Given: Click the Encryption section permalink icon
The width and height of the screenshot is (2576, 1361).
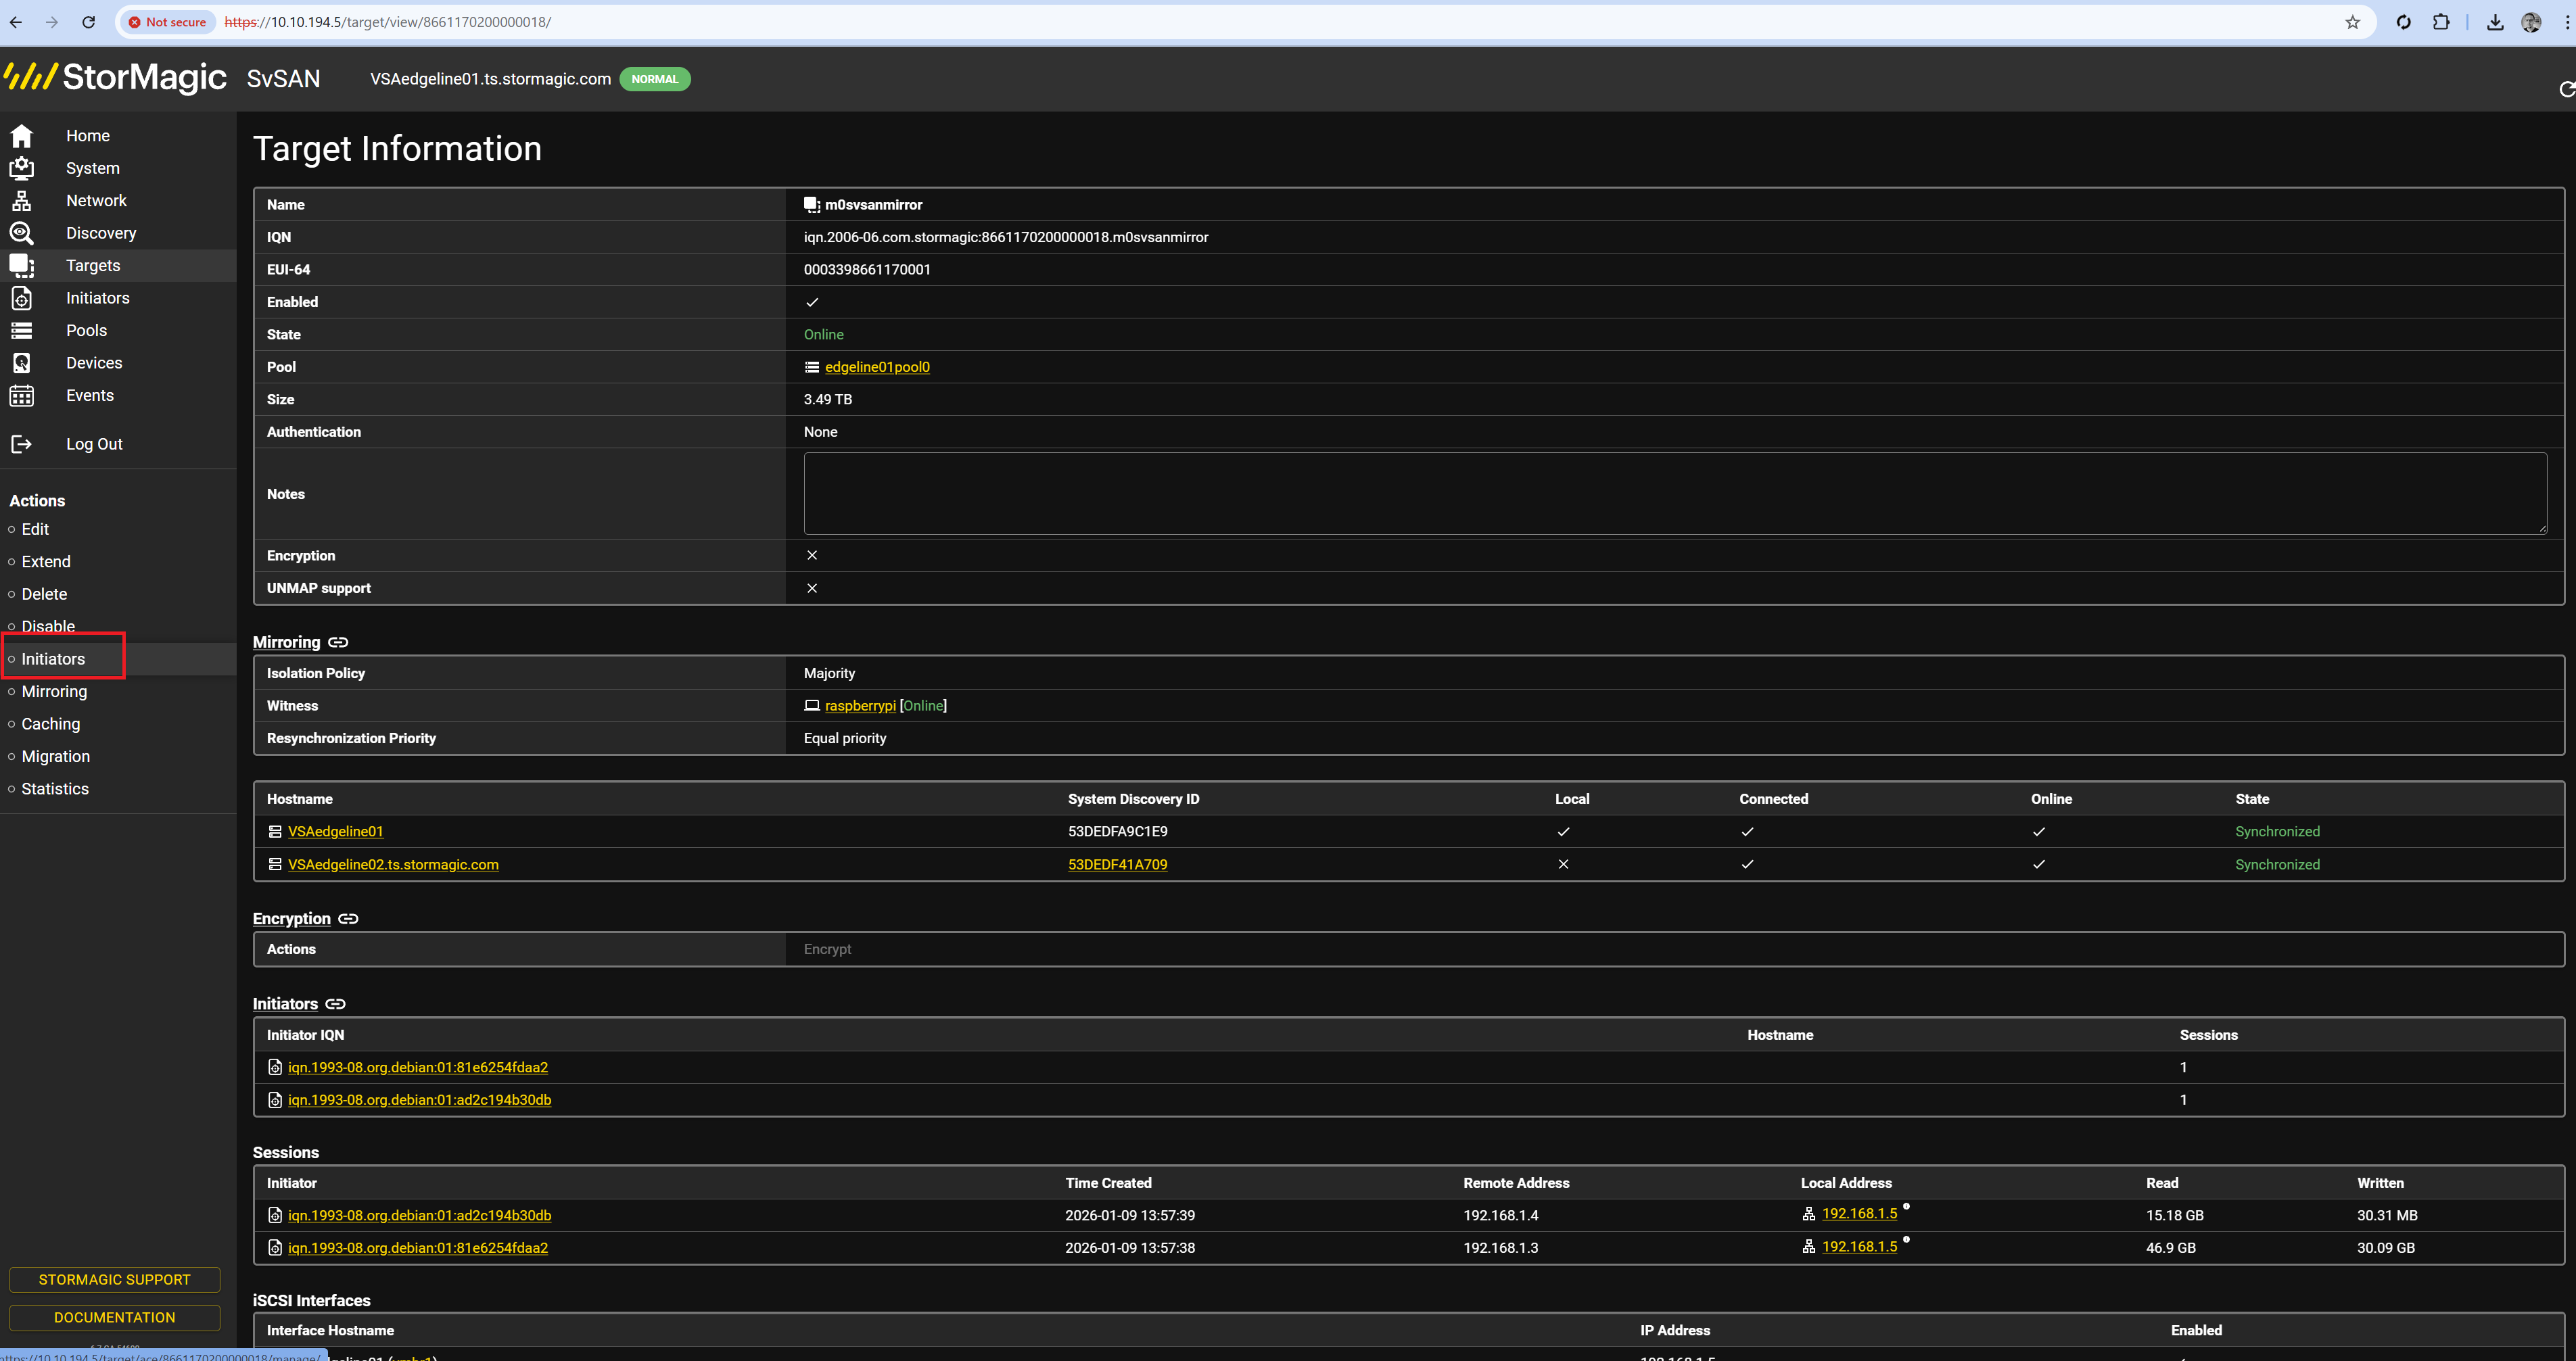Looking at the screenshot, I should coord(348,919).
